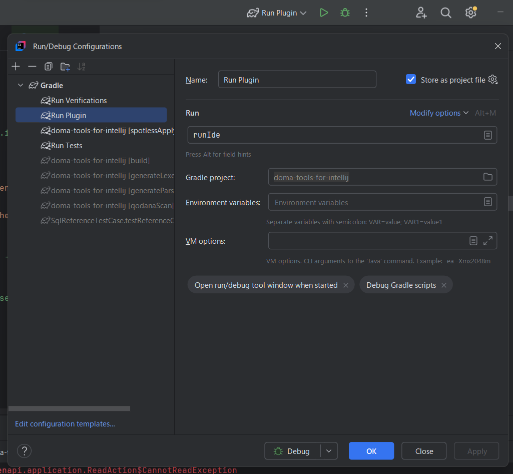Open the Environment variables editor icon

(x=488, y=202)
